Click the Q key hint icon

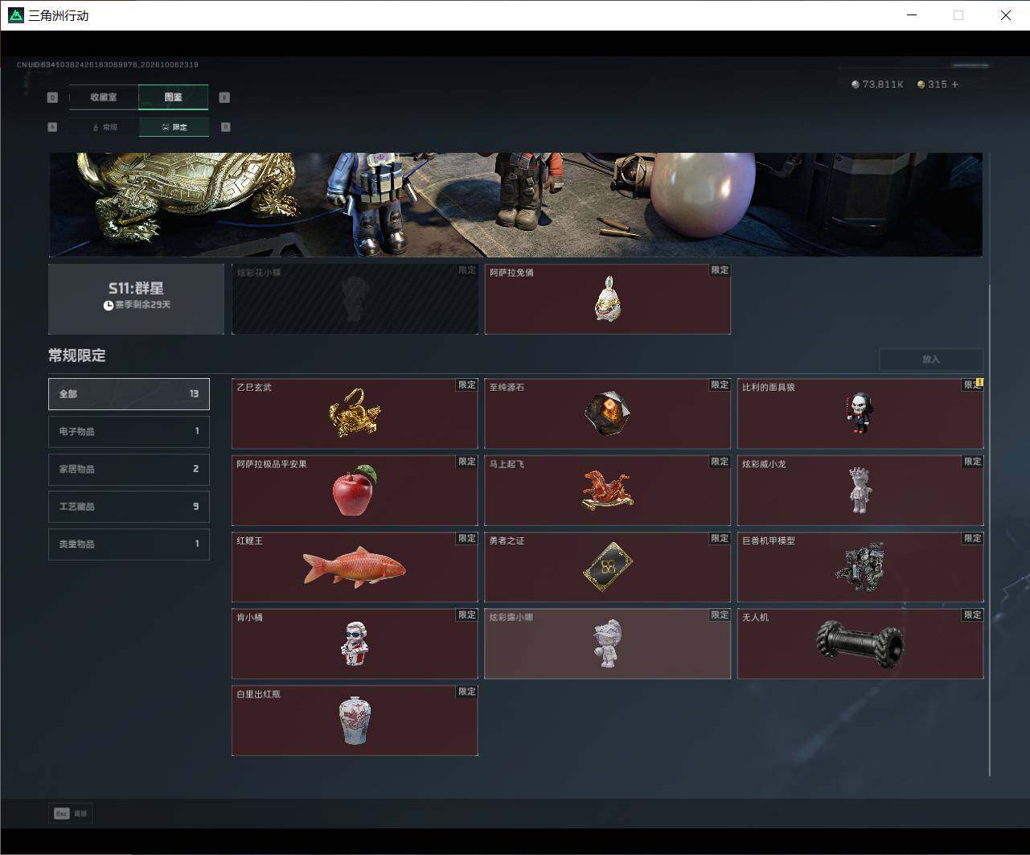pyautogui.click(x=52, y=97)
